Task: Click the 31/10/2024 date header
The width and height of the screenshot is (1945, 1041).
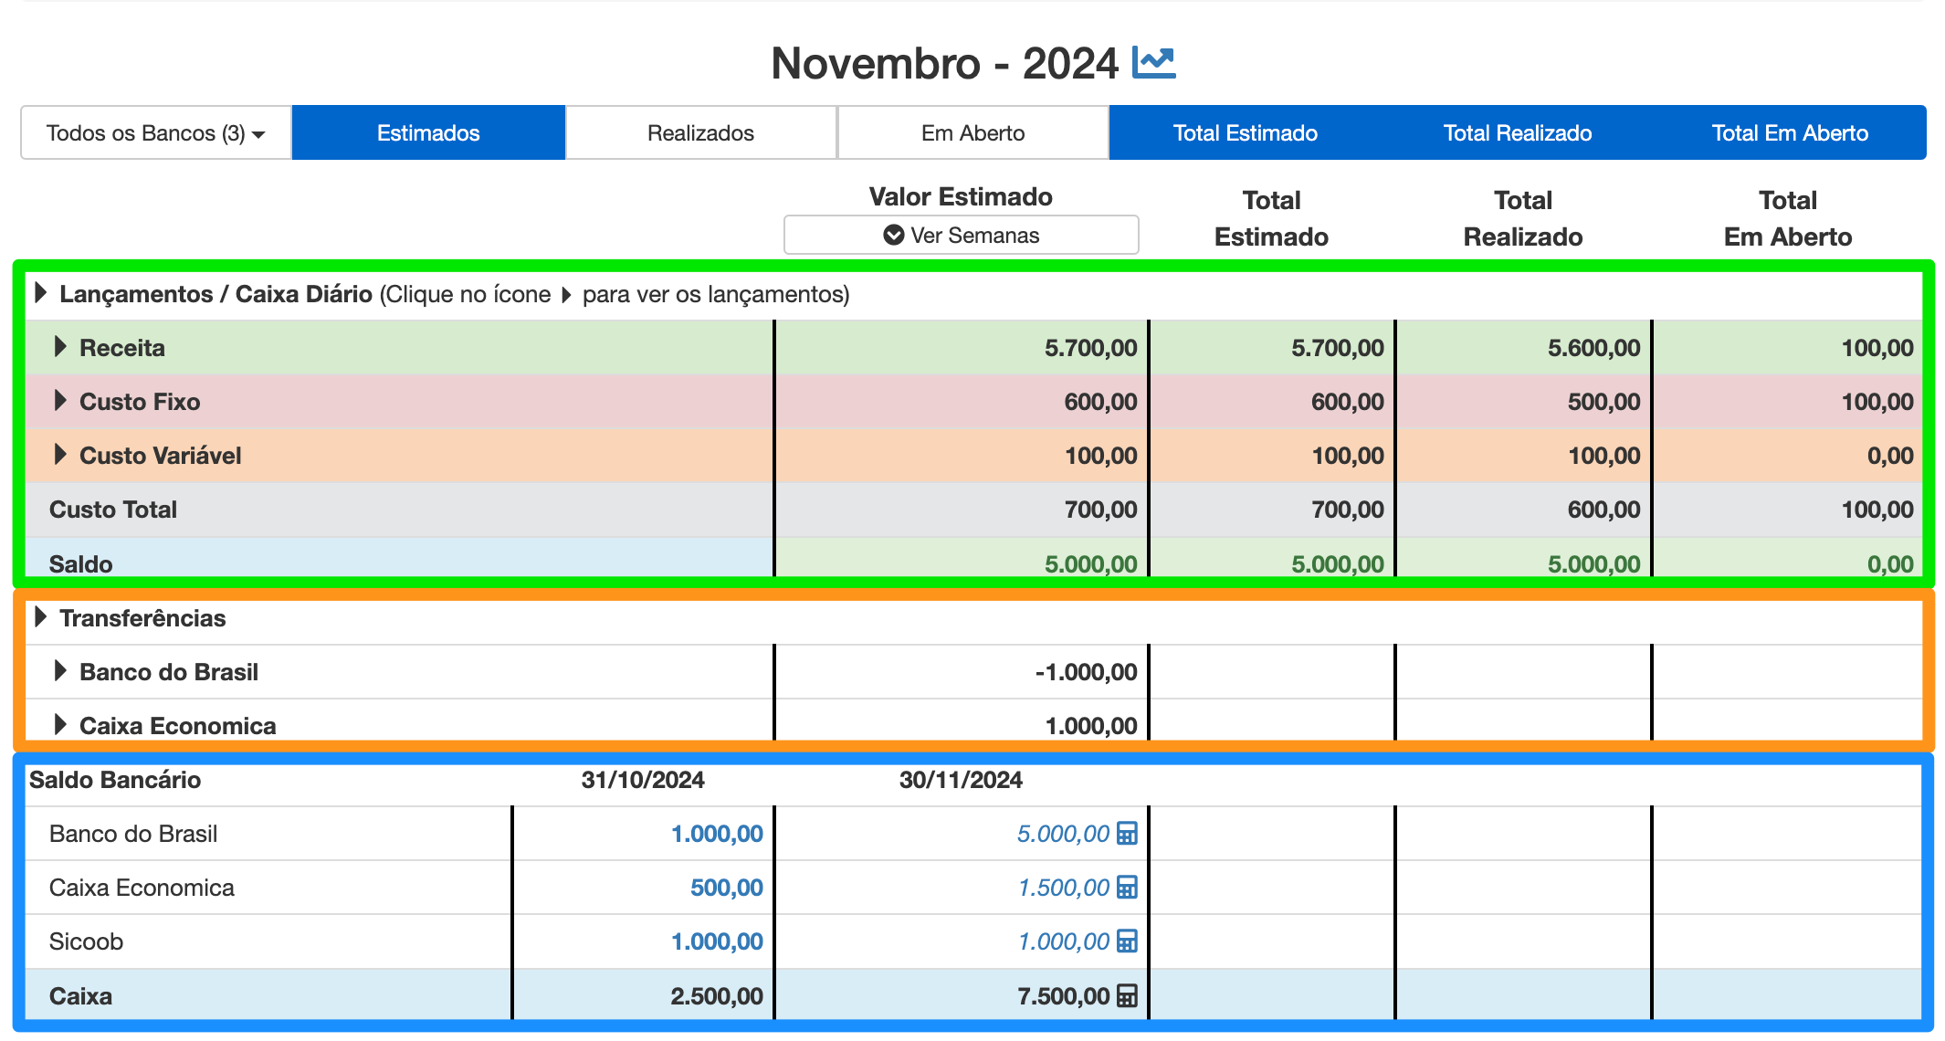Action: pos(643,780)
